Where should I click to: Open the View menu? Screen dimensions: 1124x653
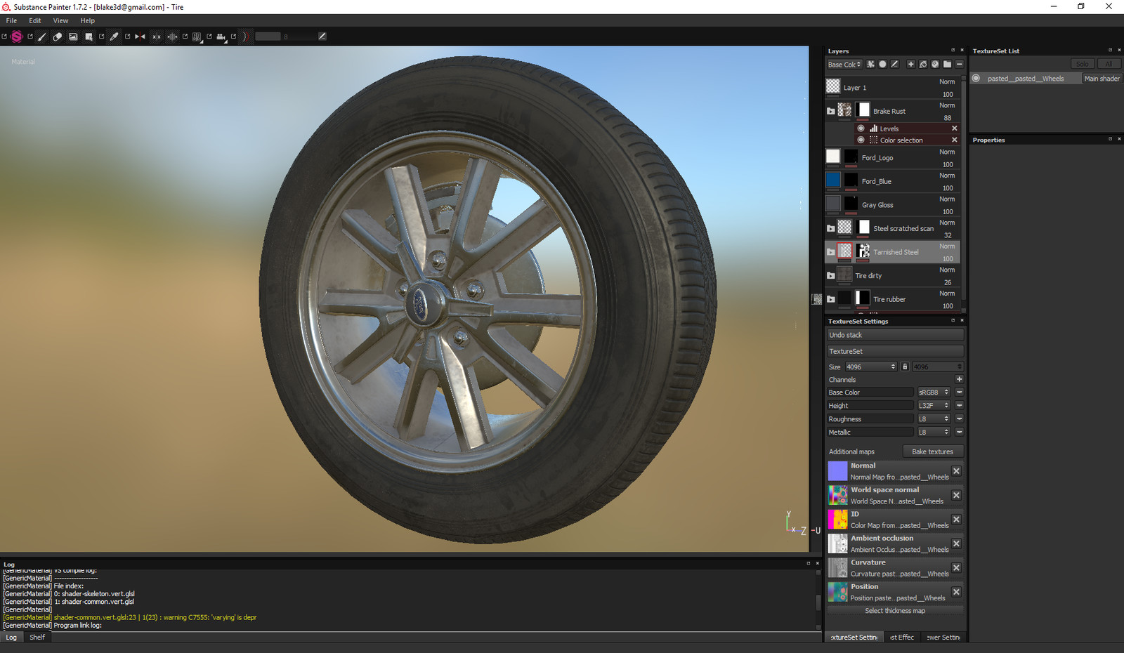[x=60, y=20]
